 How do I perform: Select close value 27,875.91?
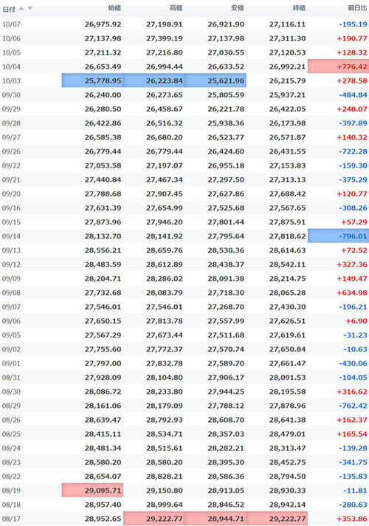point(287,222)
